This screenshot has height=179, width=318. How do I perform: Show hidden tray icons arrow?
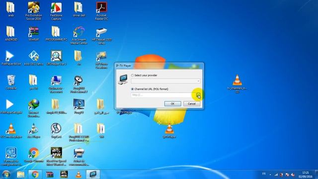coord(270,175)
